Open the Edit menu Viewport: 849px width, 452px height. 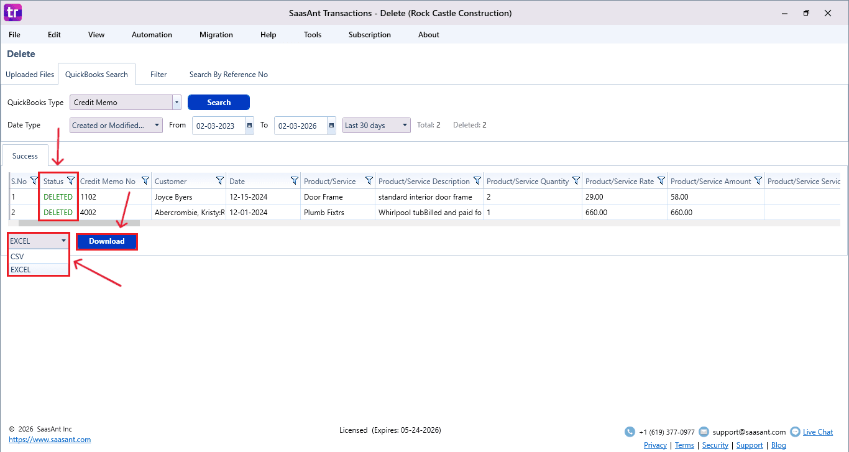[55, 35]
